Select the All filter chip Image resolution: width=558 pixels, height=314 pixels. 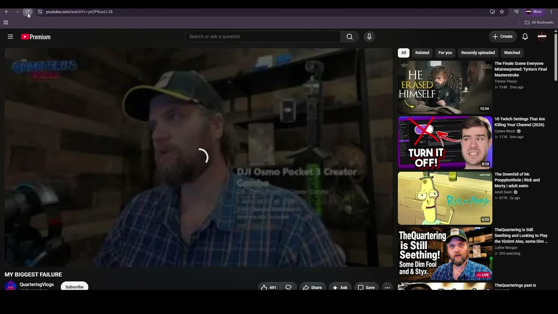tap(404, 53)
